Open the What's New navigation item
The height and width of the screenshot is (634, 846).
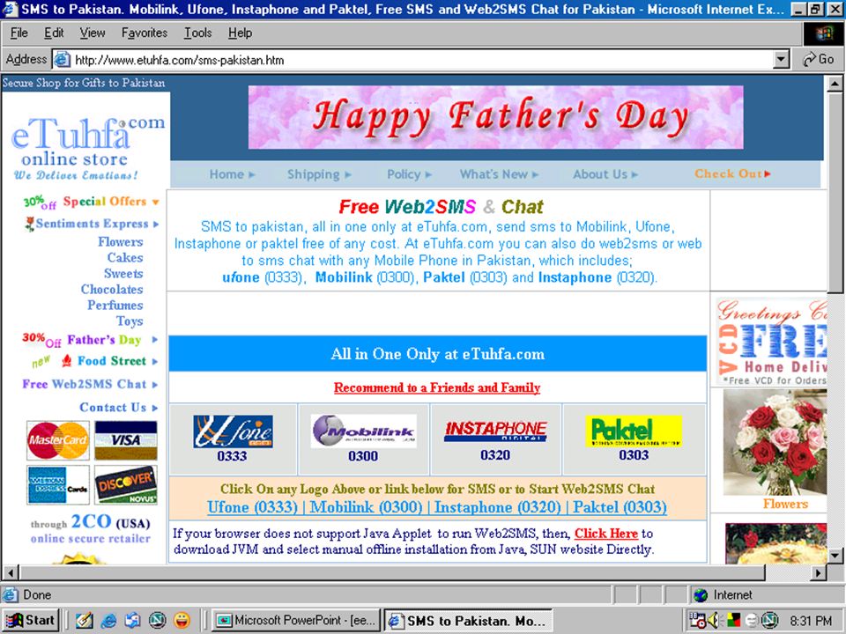click(499, 174)
